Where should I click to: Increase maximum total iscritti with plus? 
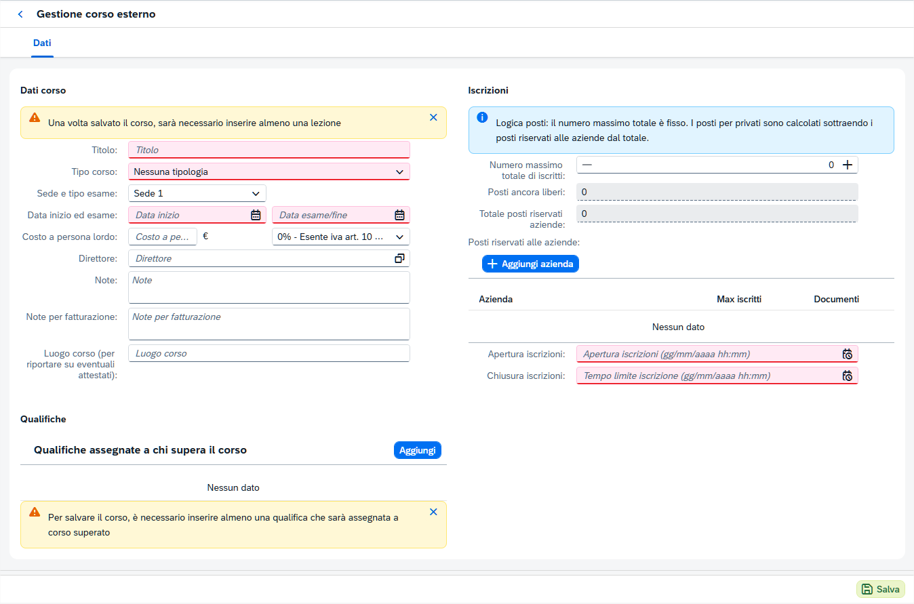point(847,165)
